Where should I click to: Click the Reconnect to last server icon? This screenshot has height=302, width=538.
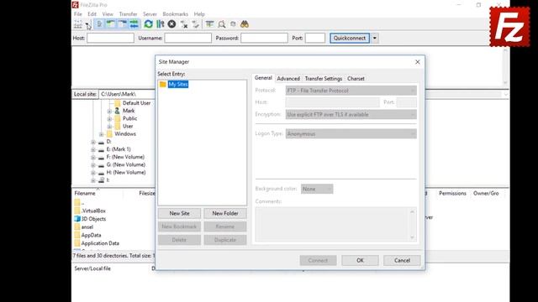pos(196,24)
